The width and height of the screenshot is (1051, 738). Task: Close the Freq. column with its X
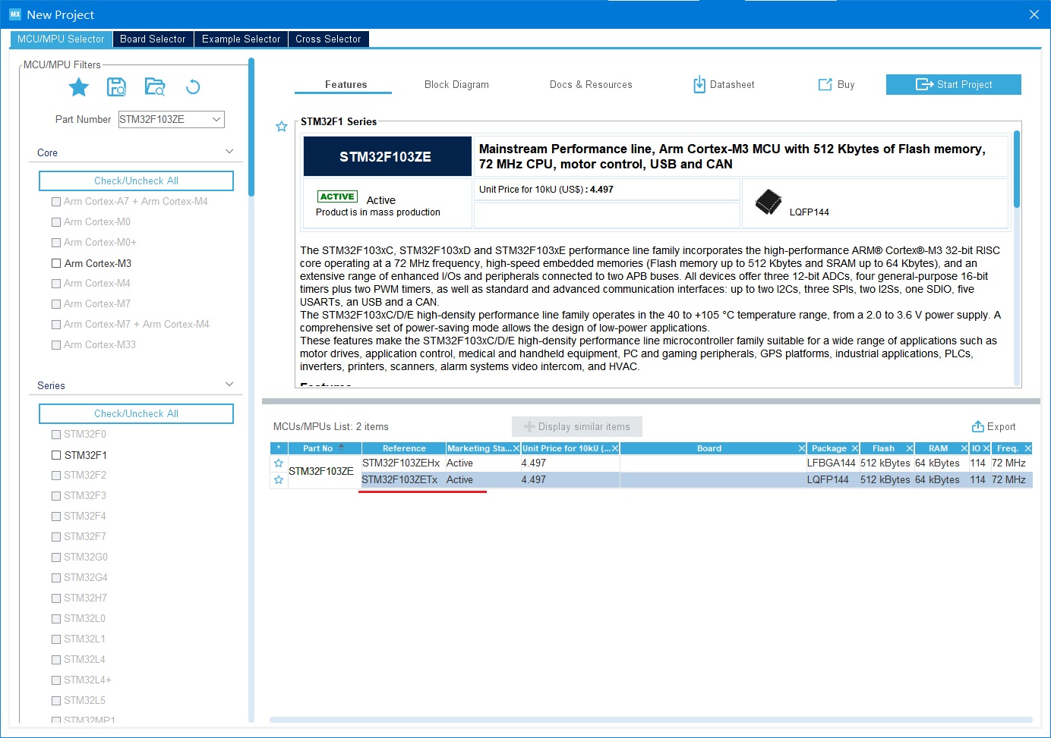(x=1028, y=448)
